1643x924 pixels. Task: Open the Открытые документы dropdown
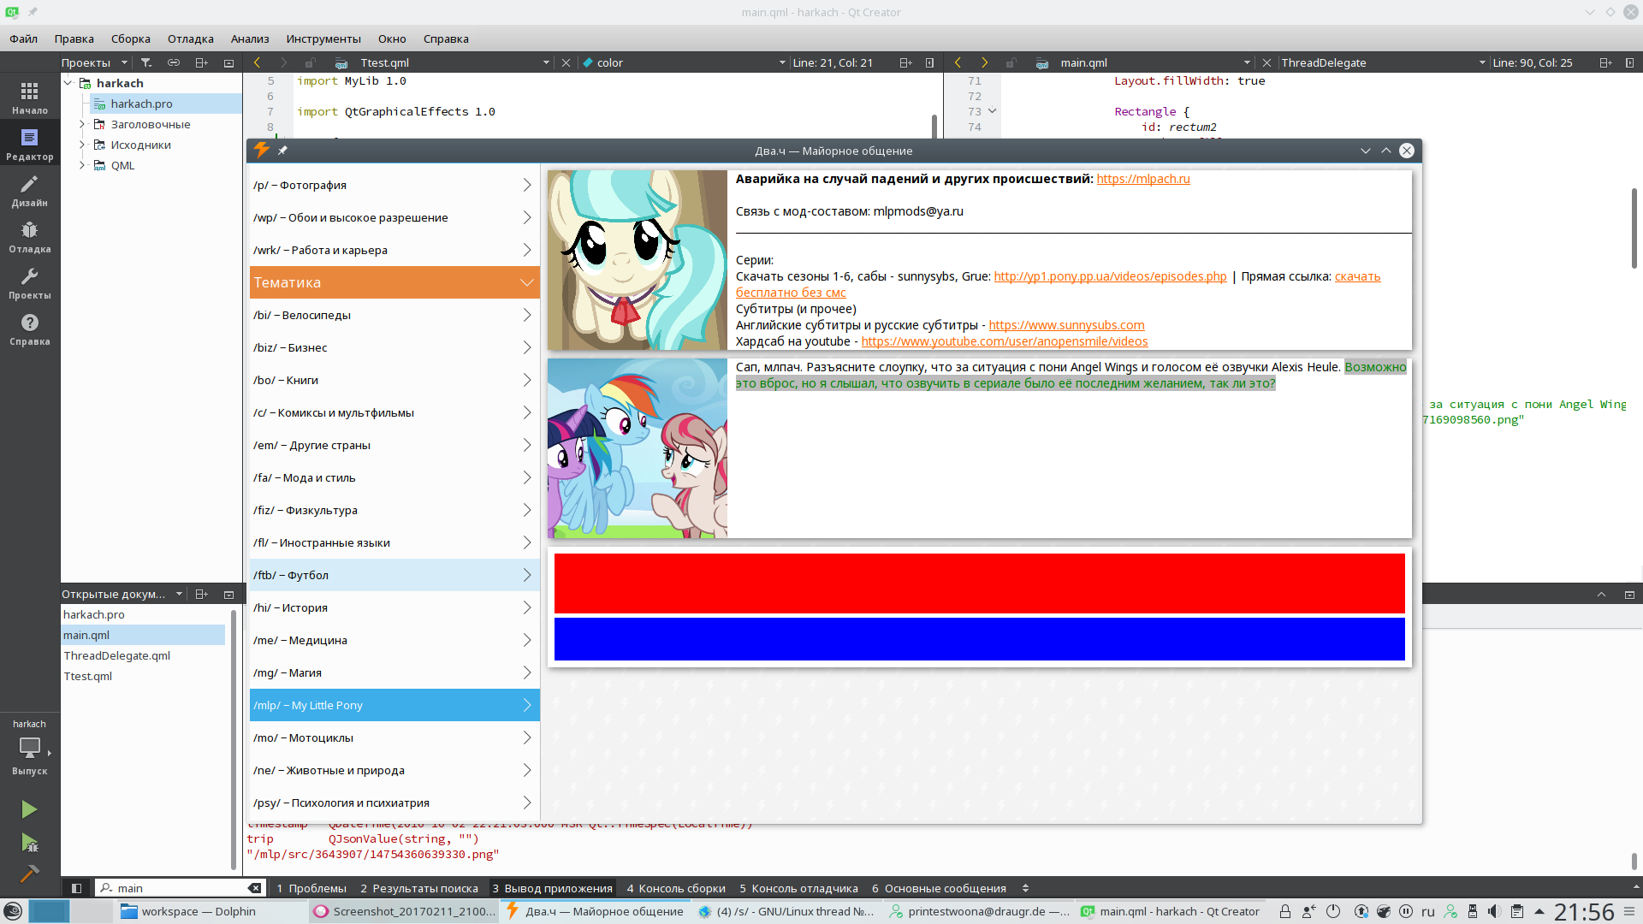click(122, 594)
